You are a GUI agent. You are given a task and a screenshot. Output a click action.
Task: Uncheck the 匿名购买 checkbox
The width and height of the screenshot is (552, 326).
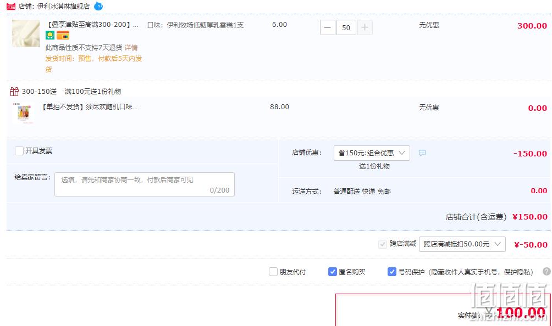point(332,272)
